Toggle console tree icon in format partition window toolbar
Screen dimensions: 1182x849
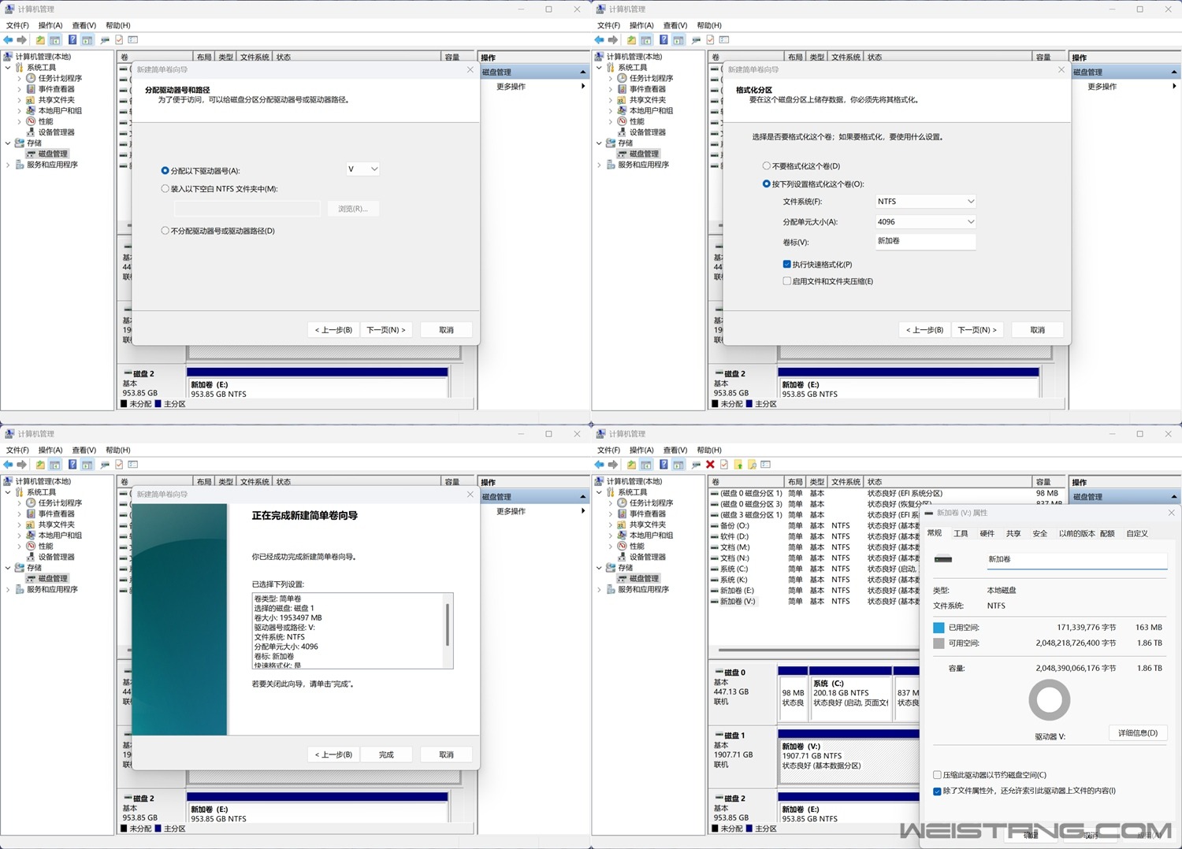pyautogui.click(x=646, y=40)
